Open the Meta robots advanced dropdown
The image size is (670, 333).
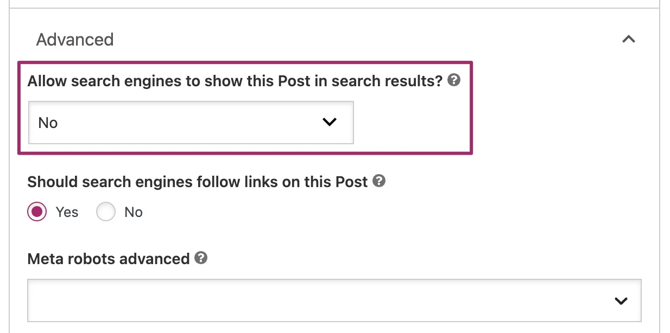tap(334, 300)
